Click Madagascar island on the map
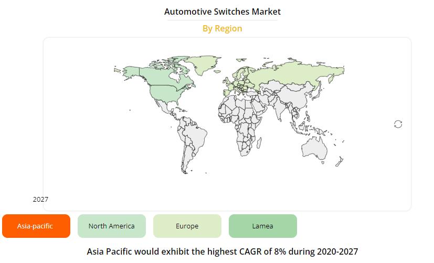 coord(259,143)
